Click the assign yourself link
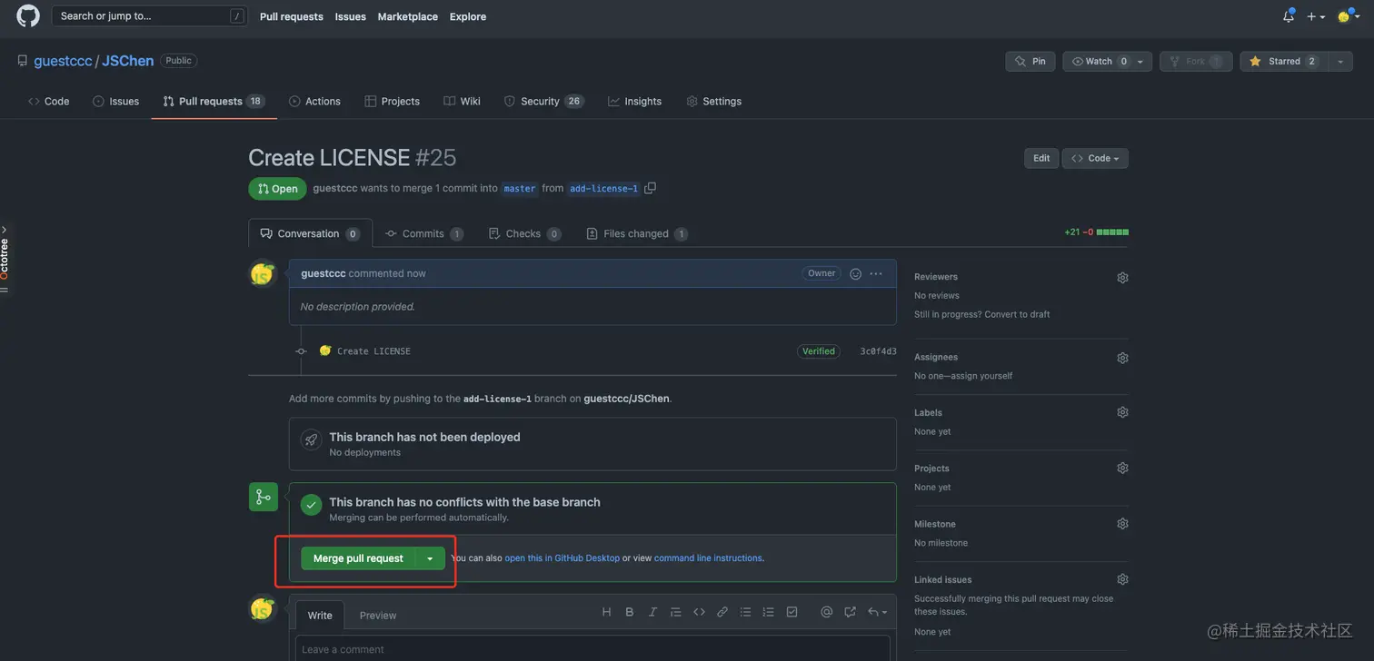1374x661 pixels. pos(983,376)
